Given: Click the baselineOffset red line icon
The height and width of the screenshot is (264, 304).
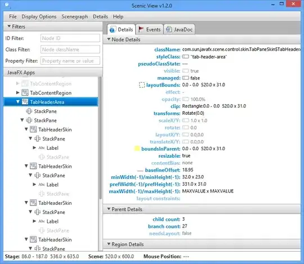Looking at the screenshot, I should tap(140, 171).
